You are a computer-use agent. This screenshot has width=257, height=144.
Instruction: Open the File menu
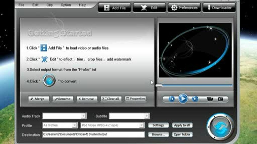pyautogui.click(x=21, y=5)
